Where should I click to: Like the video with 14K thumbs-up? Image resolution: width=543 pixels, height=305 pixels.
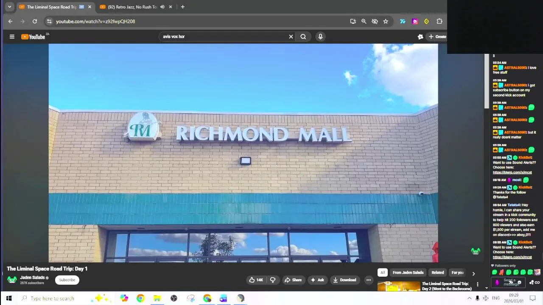pyautogui.click(x=256, y=280)
